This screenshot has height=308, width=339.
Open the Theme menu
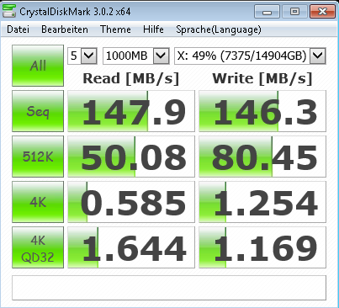(115, 29)
